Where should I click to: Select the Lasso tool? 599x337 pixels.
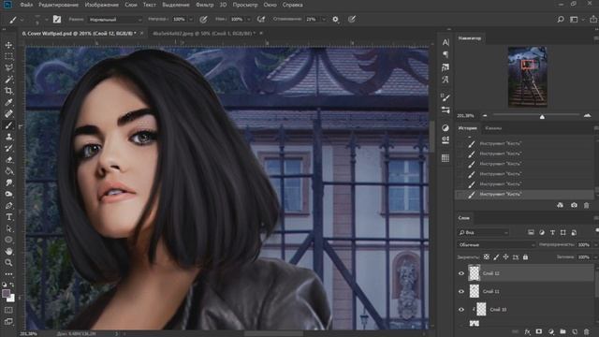coord(8,68)
